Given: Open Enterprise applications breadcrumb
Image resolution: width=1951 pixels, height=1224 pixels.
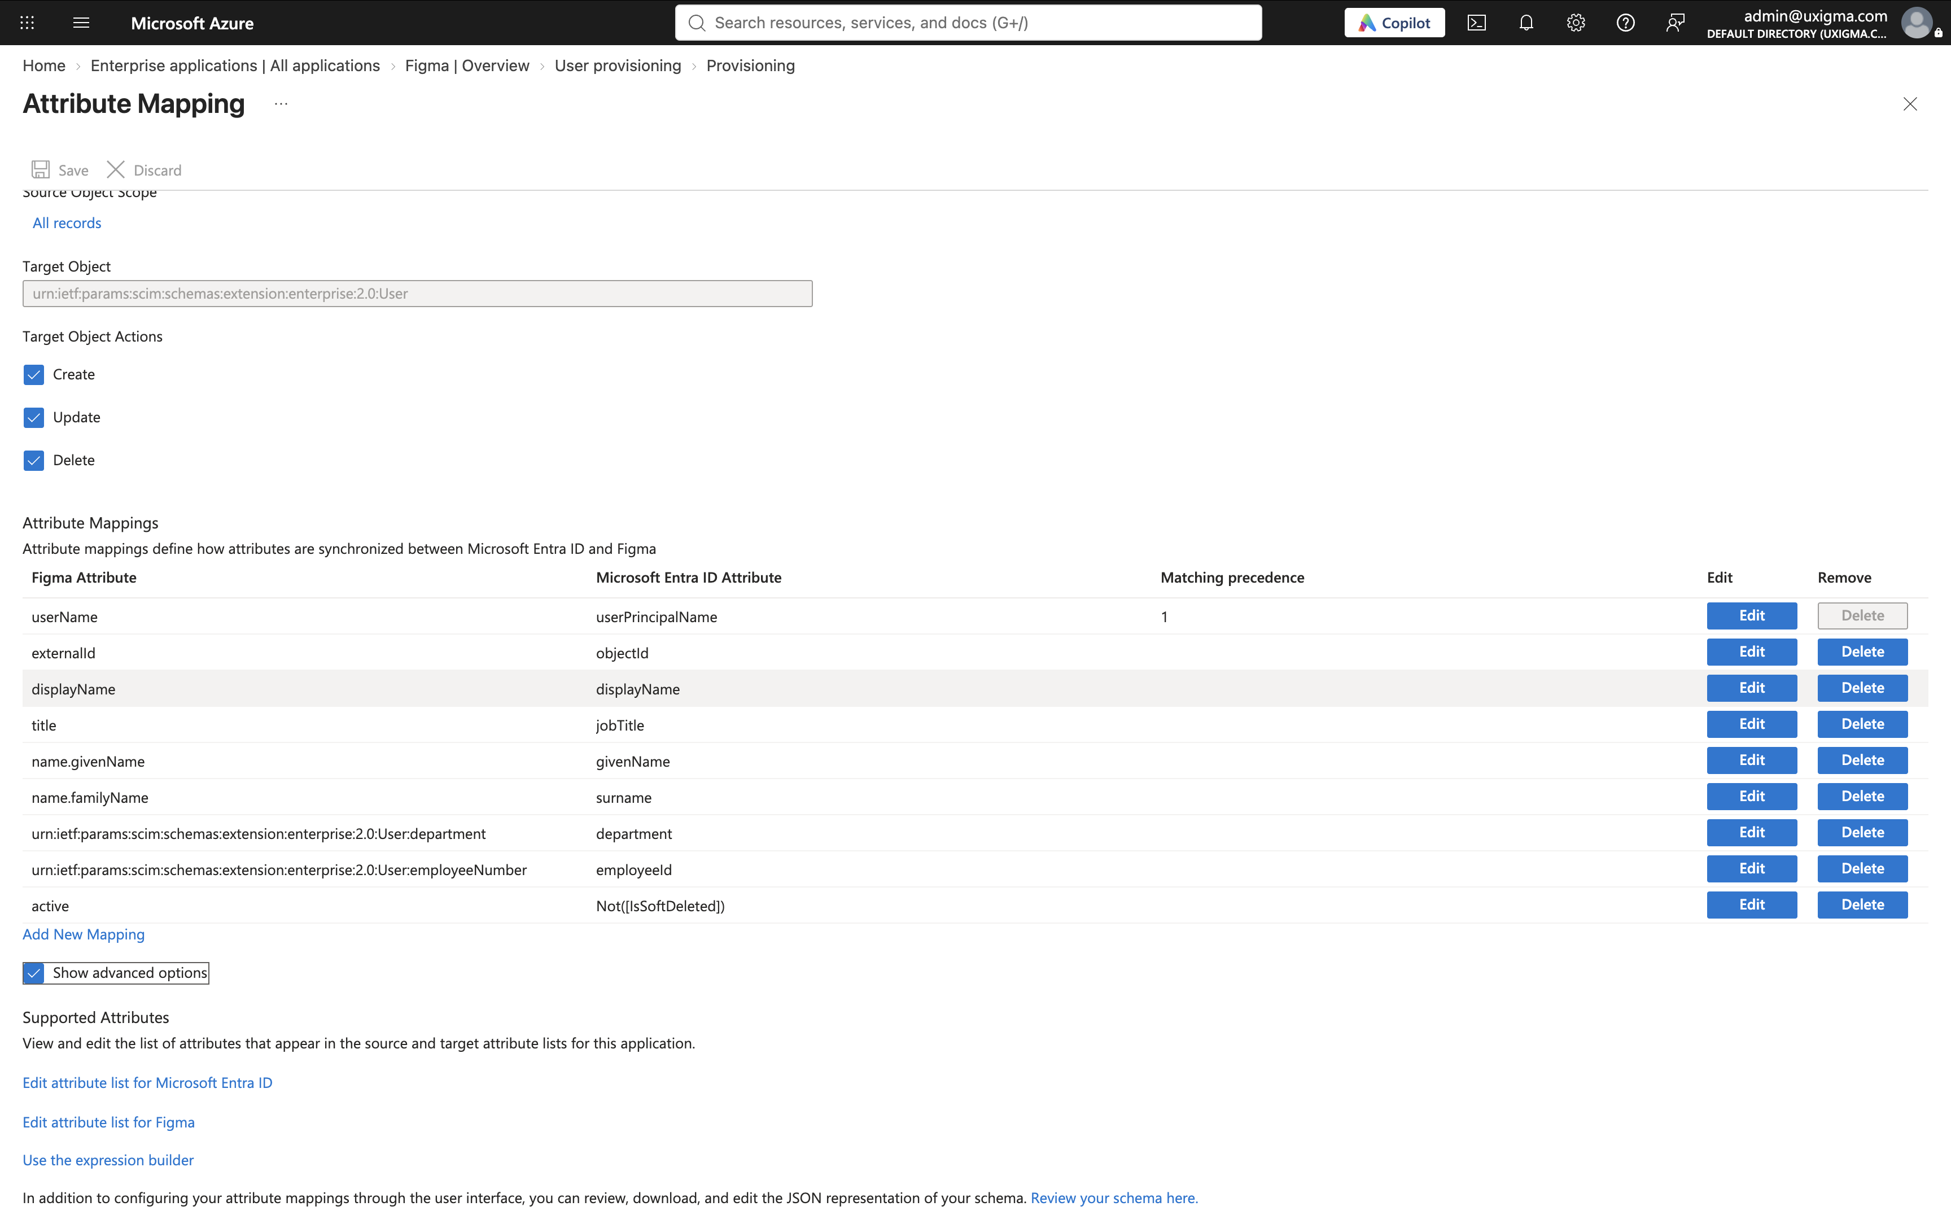Looking at the screenshot, I should [235, 65].
